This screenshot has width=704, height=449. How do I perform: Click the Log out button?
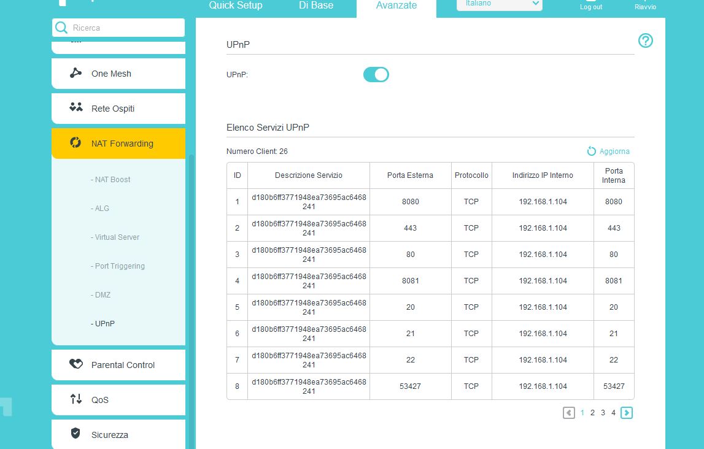(x=590, y=6)
